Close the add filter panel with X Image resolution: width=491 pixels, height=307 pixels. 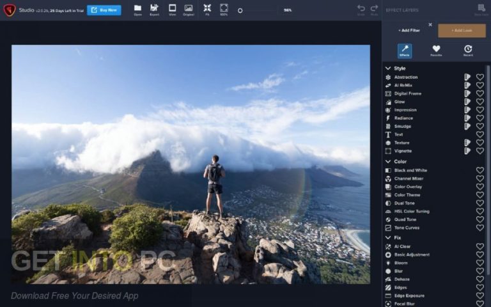[x=430, y=24]
